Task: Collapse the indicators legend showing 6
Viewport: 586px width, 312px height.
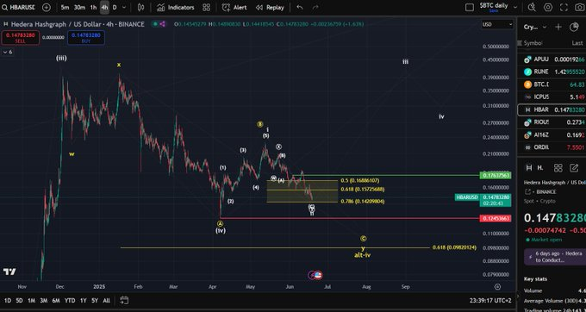Action: pyautogui.click(x=8, y=52)
